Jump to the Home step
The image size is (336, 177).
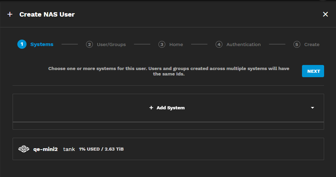pos(176,44)
